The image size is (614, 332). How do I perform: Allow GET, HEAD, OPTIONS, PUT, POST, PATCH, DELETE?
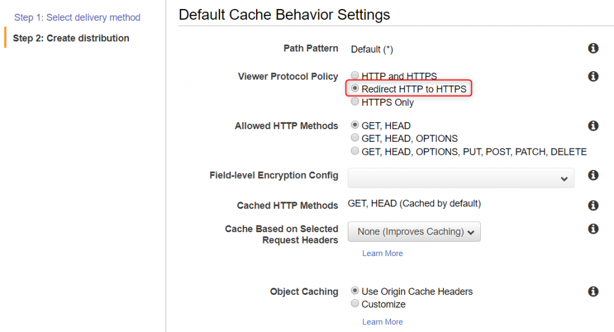pos(355,151)
